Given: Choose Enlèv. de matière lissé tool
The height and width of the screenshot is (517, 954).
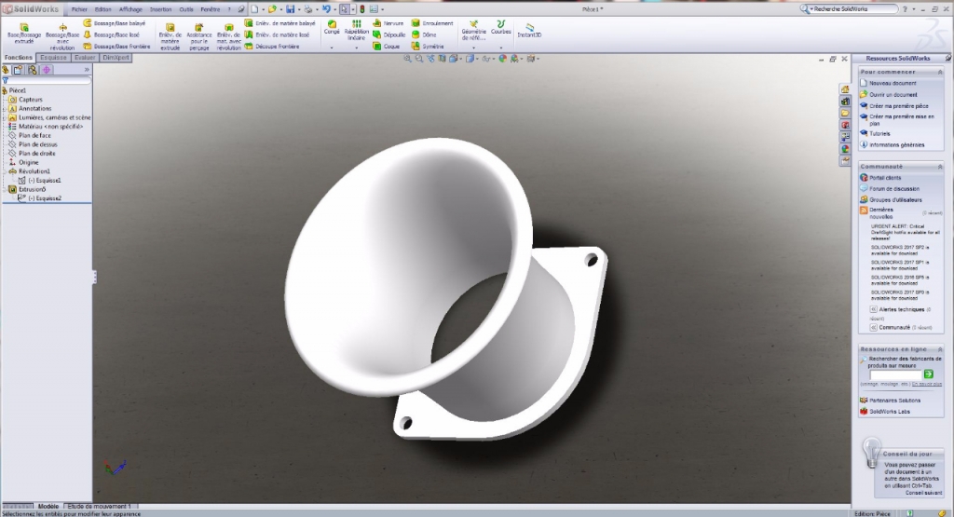Looking at the screenshot, I should click(x=277, y=34).
